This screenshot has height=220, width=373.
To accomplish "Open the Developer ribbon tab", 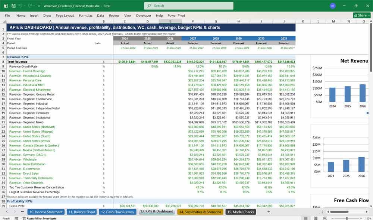I will click(144, 15).
